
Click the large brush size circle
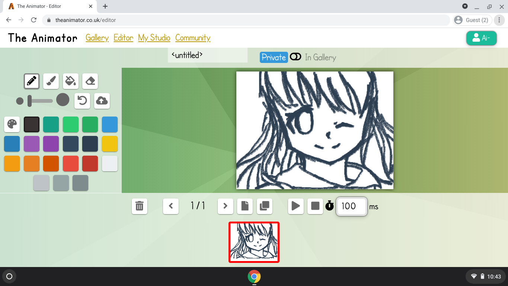click(x=63, y=99)
